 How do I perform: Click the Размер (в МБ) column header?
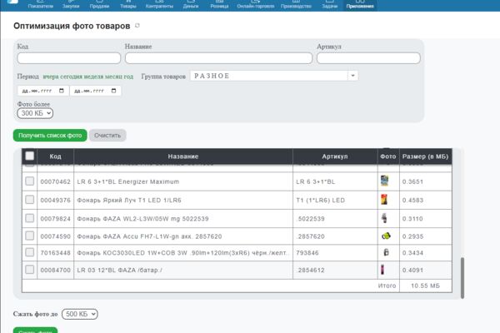tap(425, 157)
